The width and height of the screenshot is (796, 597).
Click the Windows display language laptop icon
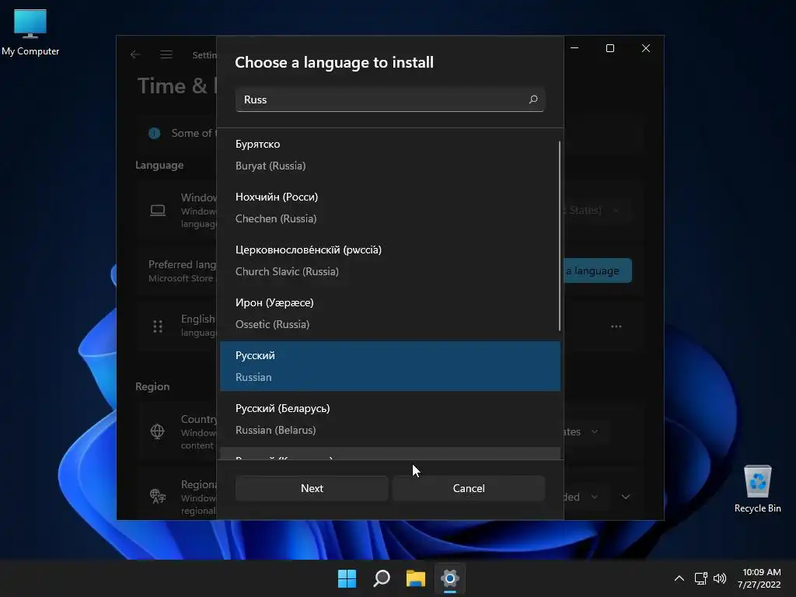[x=158, y=210]
